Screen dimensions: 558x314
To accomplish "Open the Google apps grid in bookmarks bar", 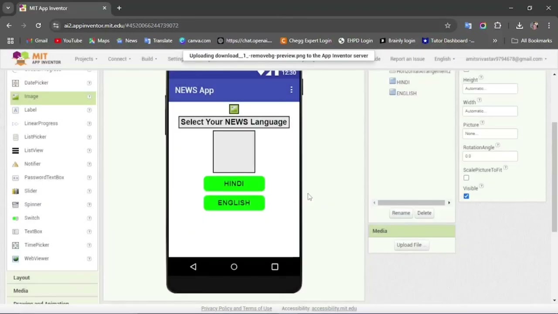I will (10, 41).
